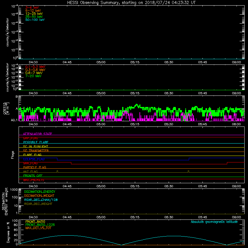Click the REAR_DEC_WEIGHT legend label
Image resolution: width=248 pixels, height=248 pixels.
tap(38, 204)
